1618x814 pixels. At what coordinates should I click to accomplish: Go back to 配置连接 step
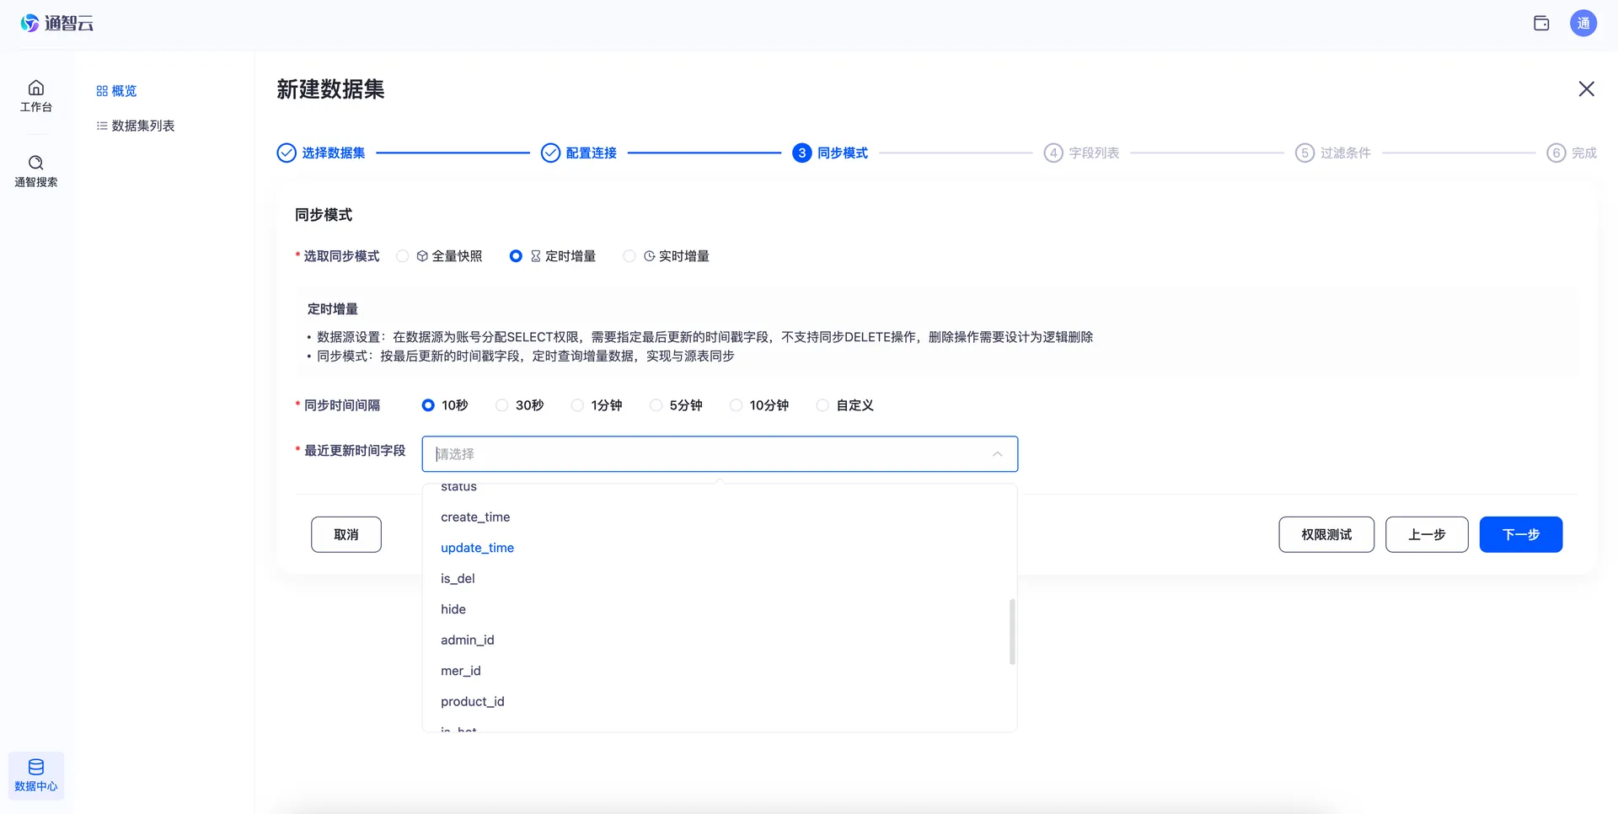click(592, 153)
